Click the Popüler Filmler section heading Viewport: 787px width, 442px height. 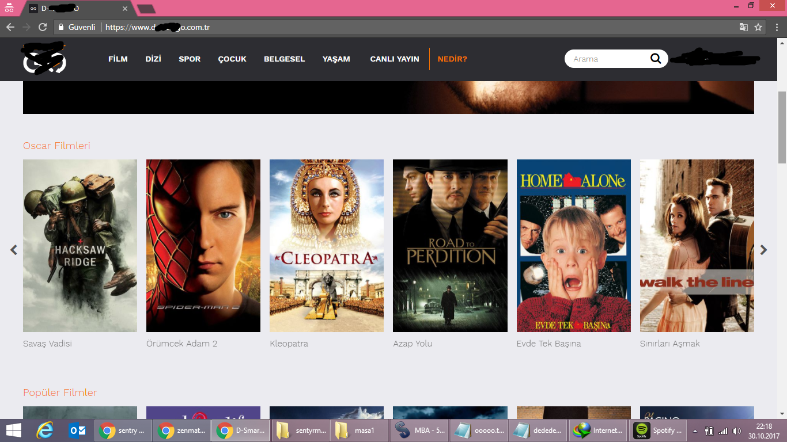[60, 393]
